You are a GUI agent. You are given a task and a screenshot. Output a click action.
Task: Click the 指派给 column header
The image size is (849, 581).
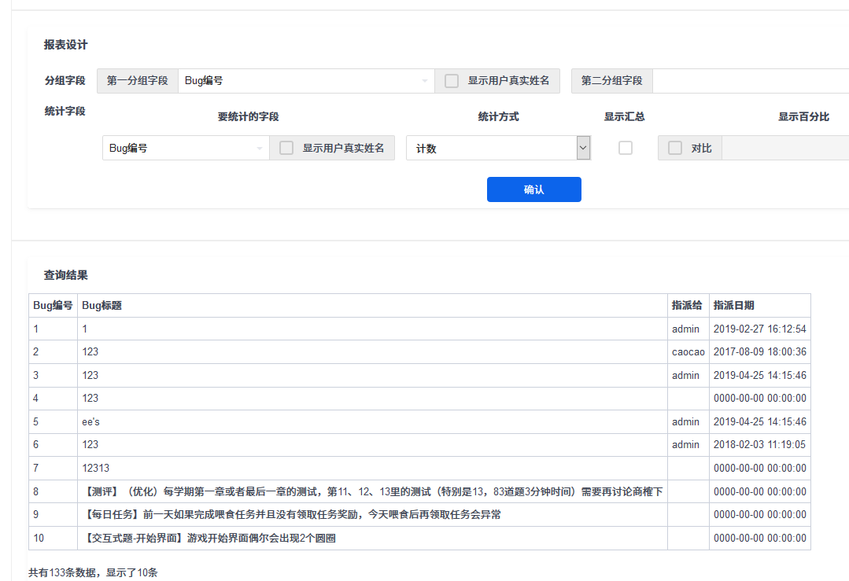point(687,306)
